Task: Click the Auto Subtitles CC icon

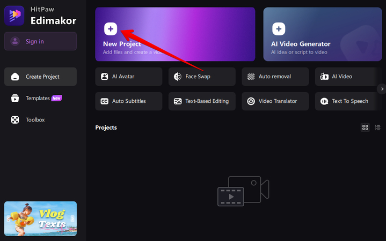Action: 104,101
